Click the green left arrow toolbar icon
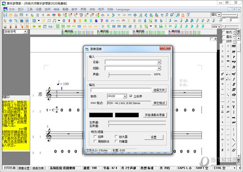Image resolution: width=243 pixels, height=172 pixels. point(34,26)
